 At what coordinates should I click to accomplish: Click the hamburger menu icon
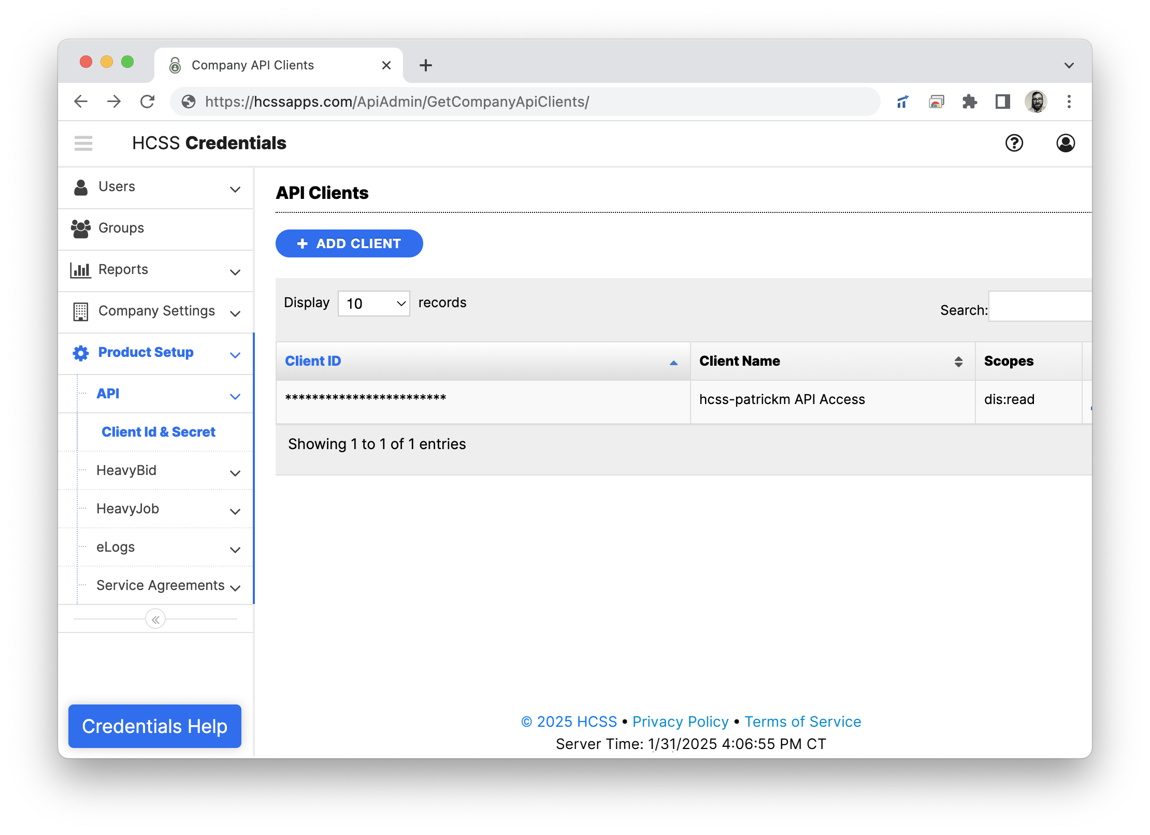point(83,143)
